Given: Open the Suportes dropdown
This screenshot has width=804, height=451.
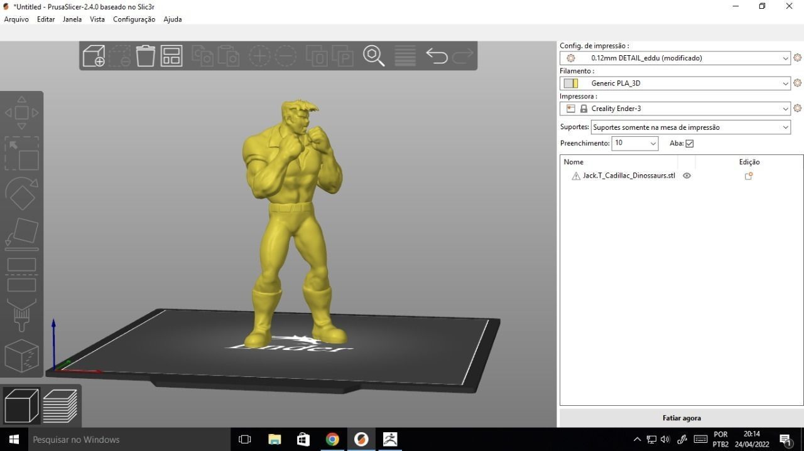Looking at the screenshot, I should click(x=691, y=127).
